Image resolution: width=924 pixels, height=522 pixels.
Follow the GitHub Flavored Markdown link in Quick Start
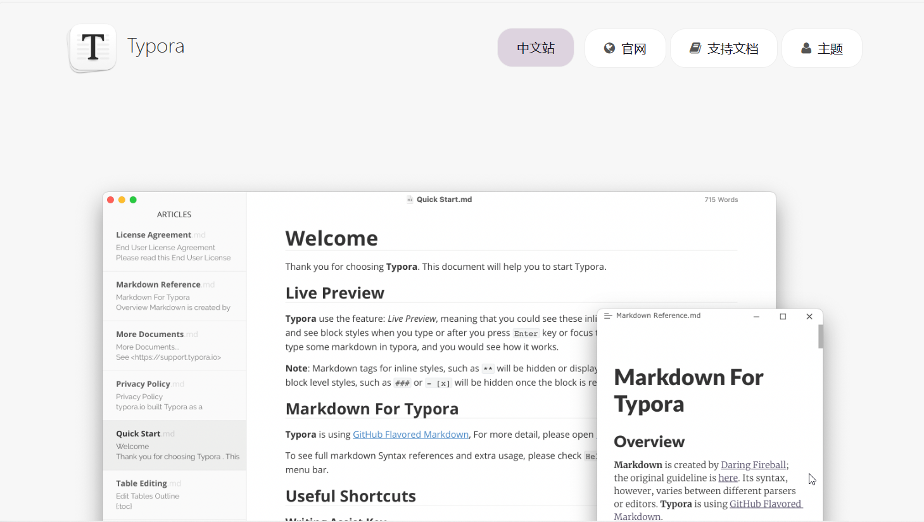410,435
